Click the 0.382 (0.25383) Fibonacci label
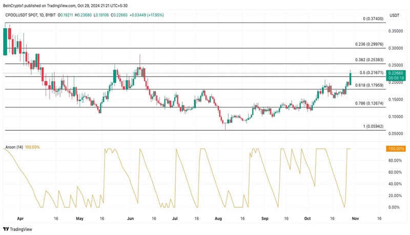 click(x=369, y=60)
